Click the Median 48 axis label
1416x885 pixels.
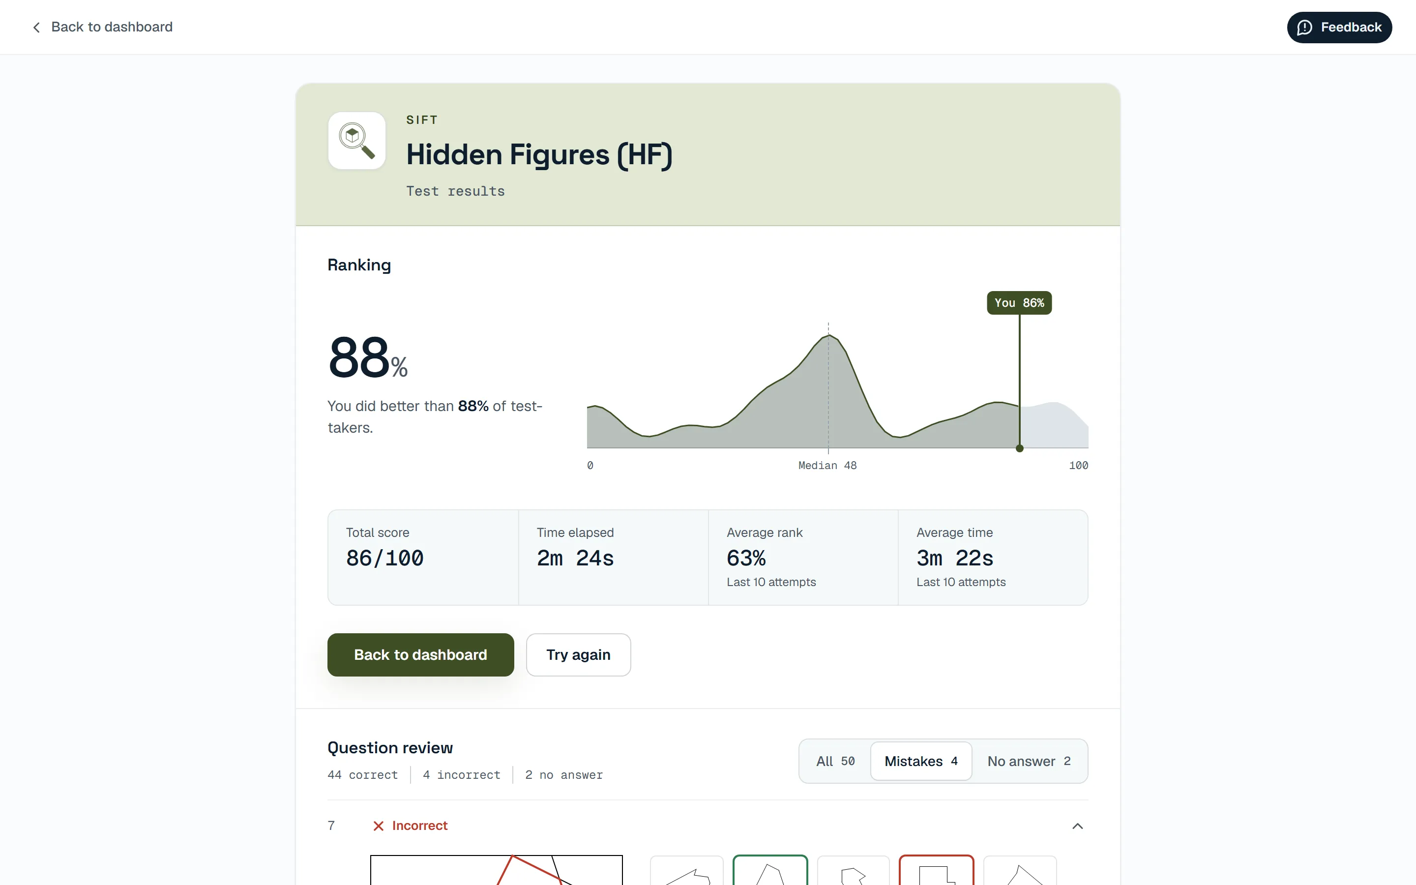(827, 465)
